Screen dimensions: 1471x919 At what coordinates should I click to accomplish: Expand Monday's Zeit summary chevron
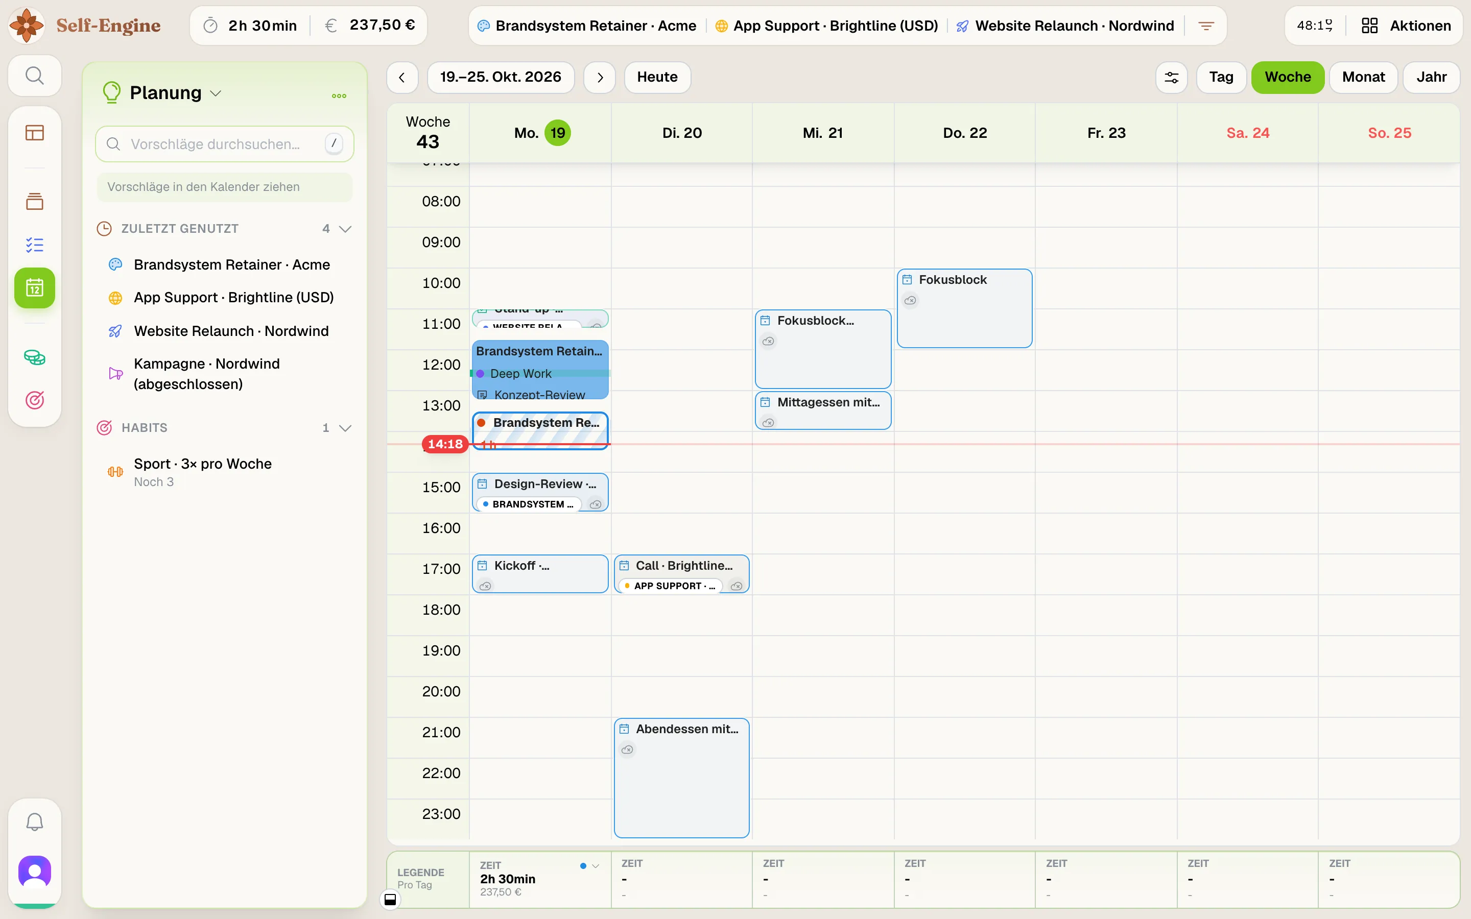[596, 866]
